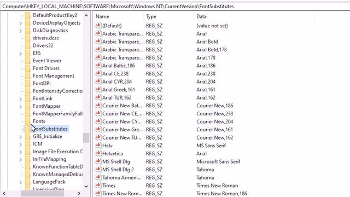Expand the Image File Execution key

click(21, 152)
